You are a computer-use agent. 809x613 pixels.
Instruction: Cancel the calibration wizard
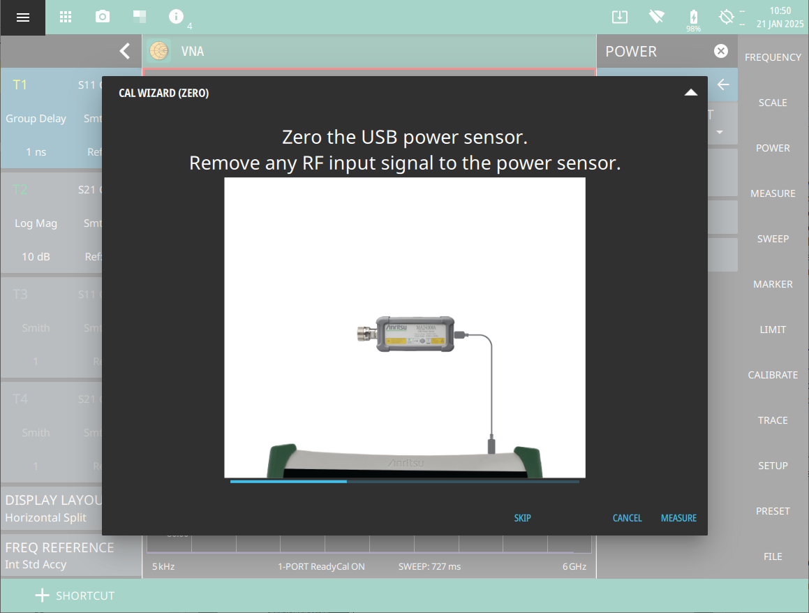click(627, 518)
